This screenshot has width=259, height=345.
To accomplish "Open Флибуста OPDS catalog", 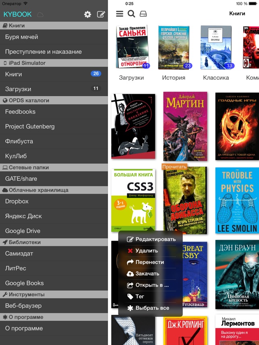I will click(x=54, y=141).
